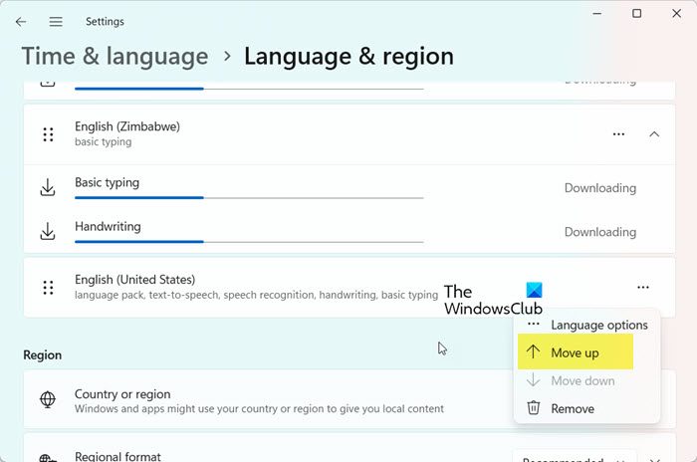Choose Move up in context menu

point(575,352)
